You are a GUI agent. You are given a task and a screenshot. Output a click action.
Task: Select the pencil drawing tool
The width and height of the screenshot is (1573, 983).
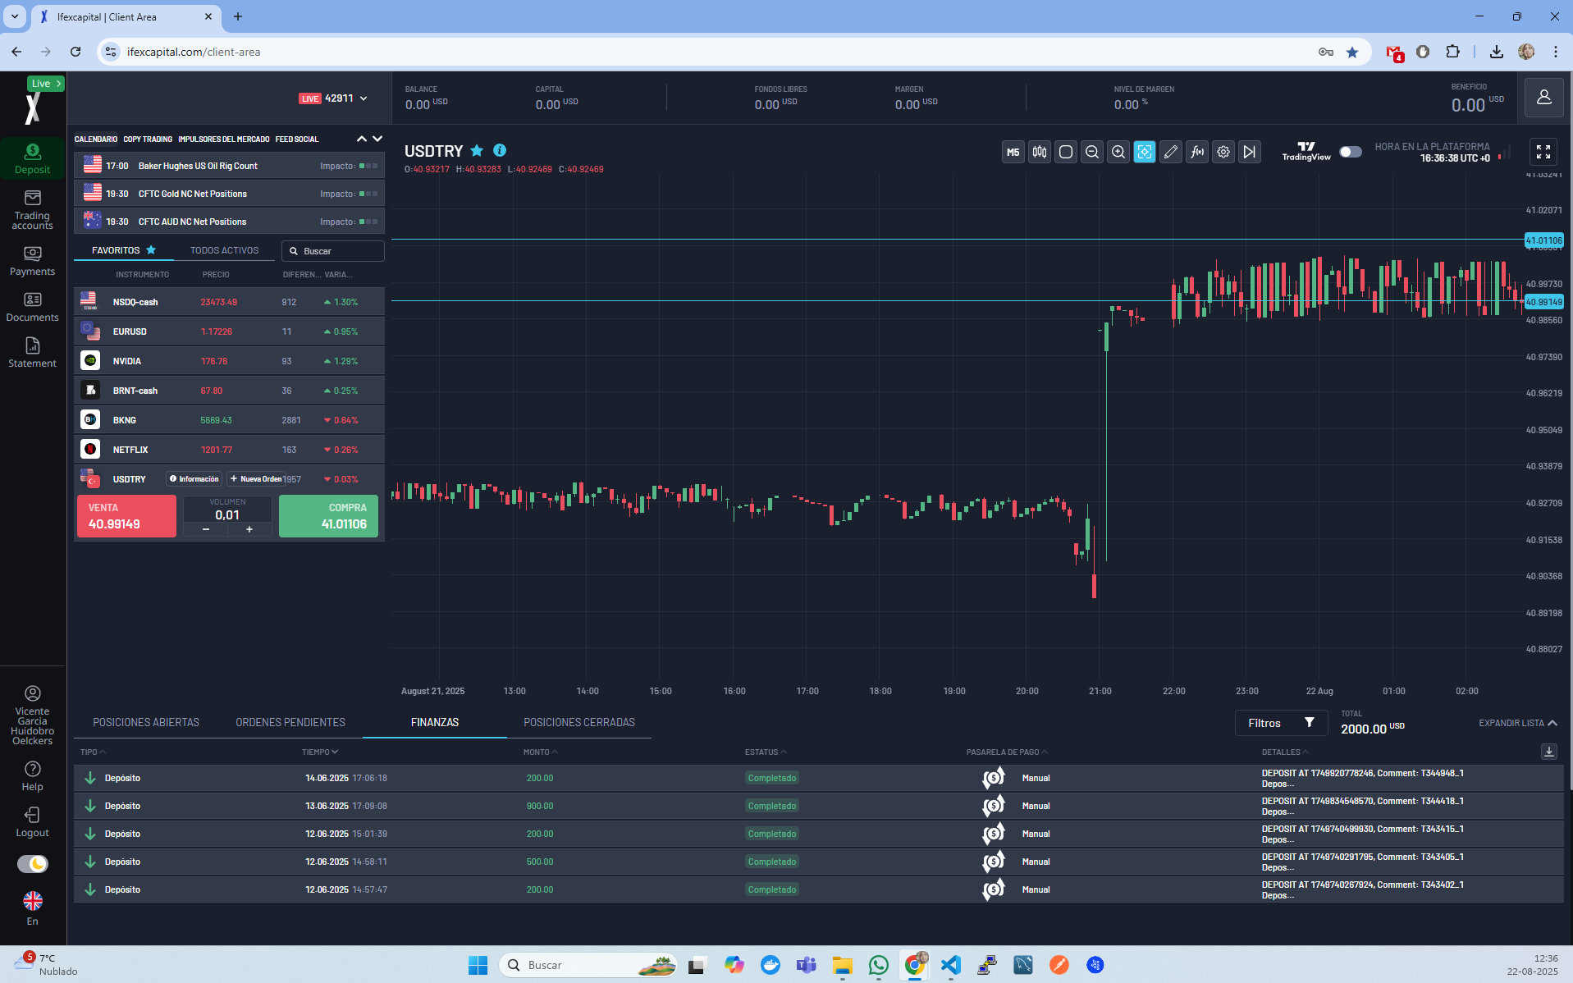click(1170, 152)
